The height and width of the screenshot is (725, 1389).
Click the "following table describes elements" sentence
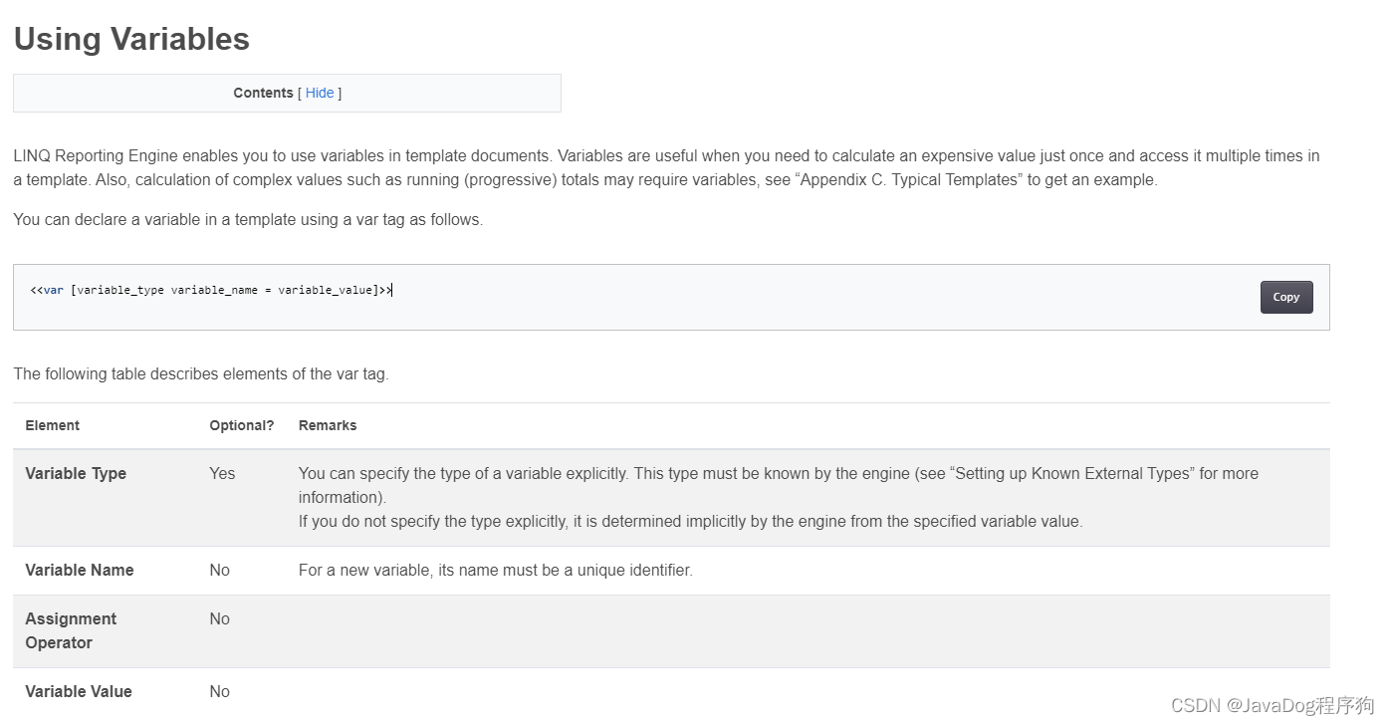(201, 373)
